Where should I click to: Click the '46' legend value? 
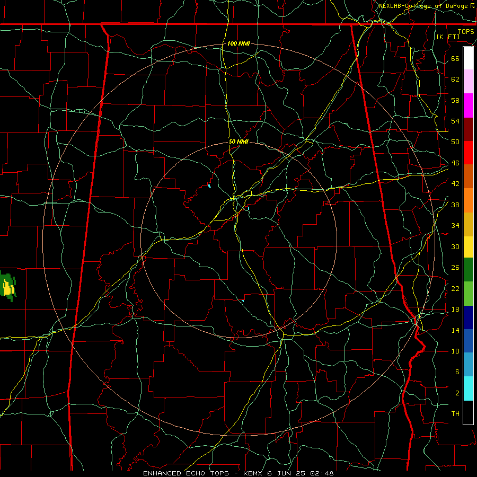coord(455,163)
